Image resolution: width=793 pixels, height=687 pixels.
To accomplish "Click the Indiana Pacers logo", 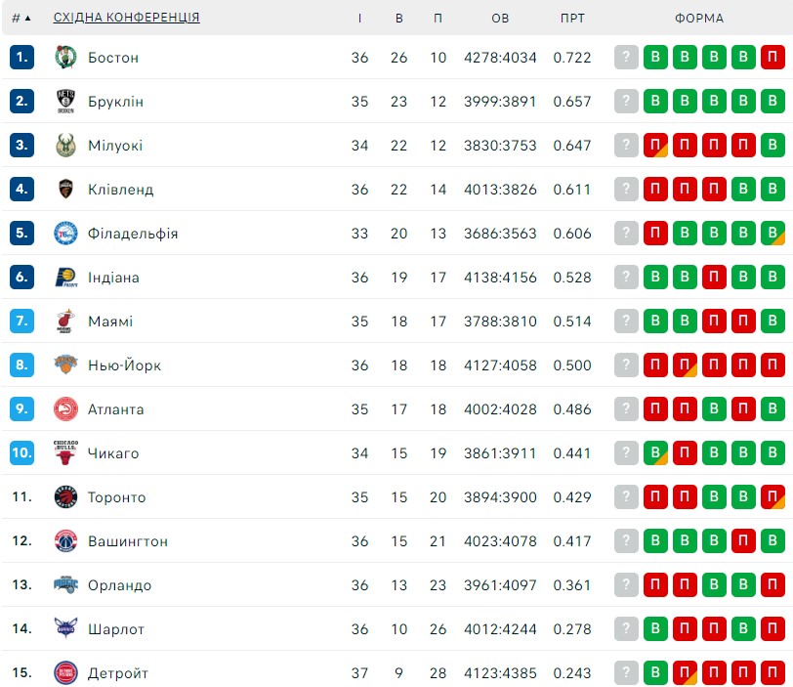I will 65,278.
